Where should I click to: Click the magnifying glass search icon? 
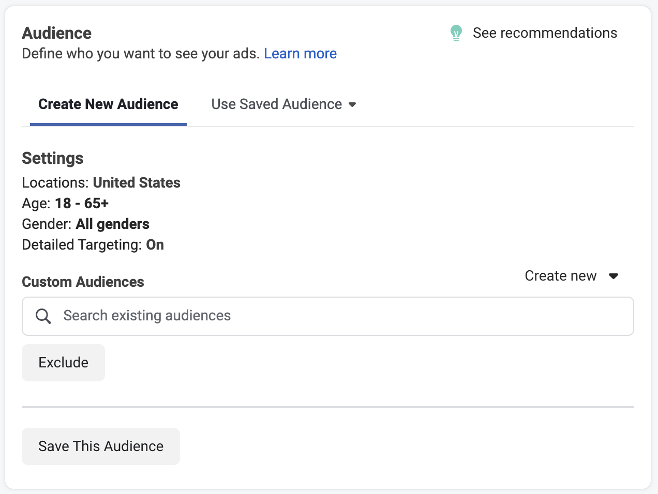43,316
